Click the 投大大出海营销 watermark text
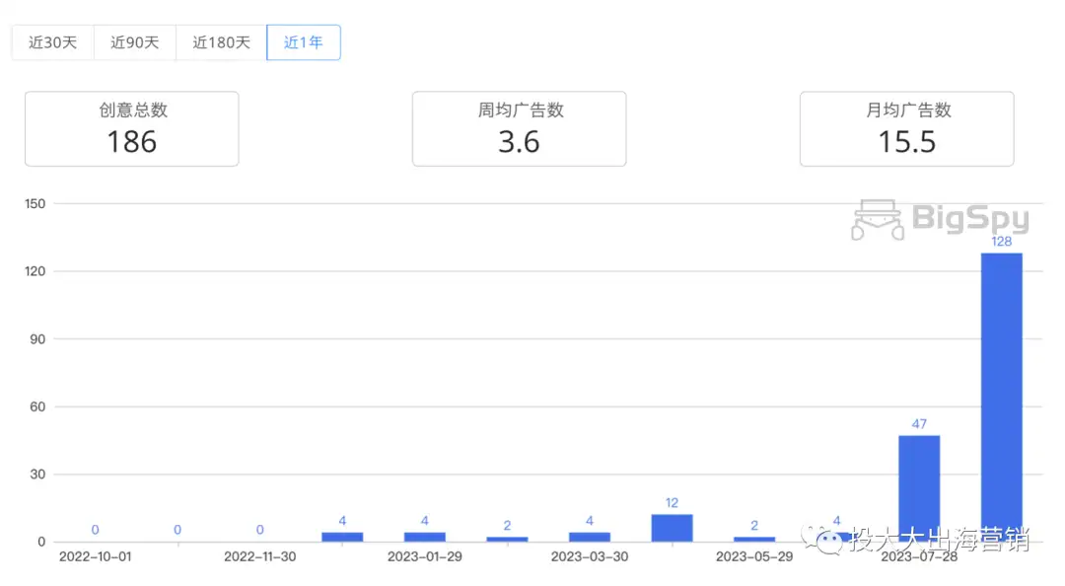This screenshot has height=586, width=1065. pyautogui.click(x=940, y=539)
